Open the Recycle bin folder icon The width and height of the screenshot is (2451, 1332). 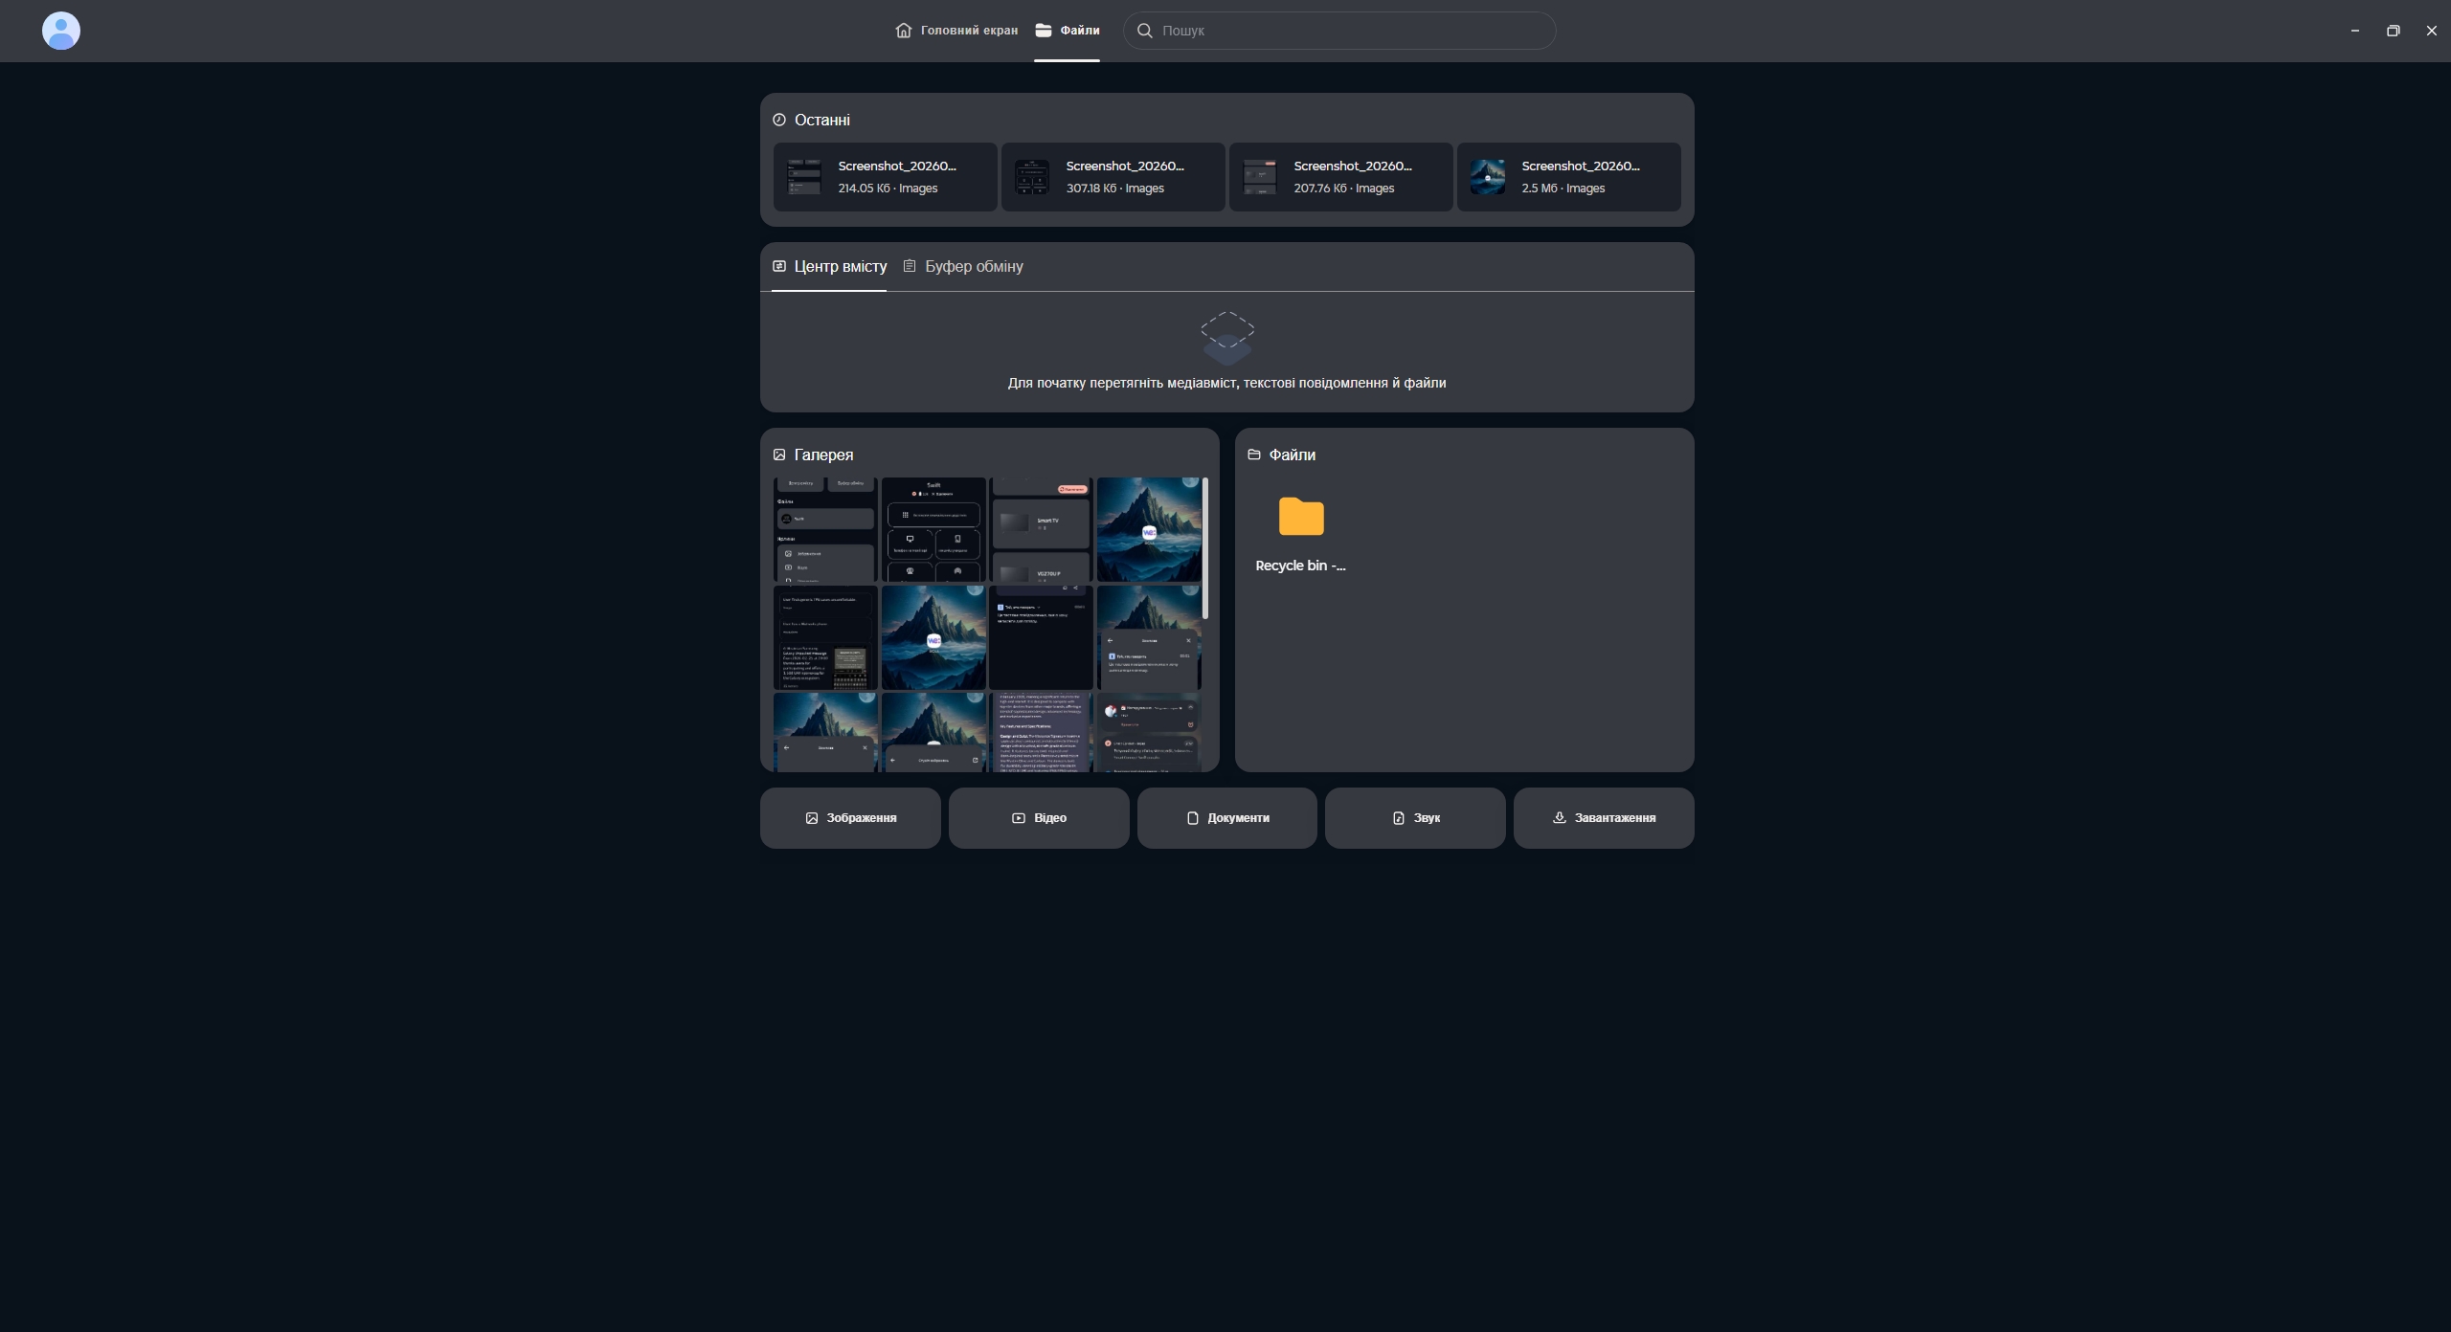click(1300, 518)
